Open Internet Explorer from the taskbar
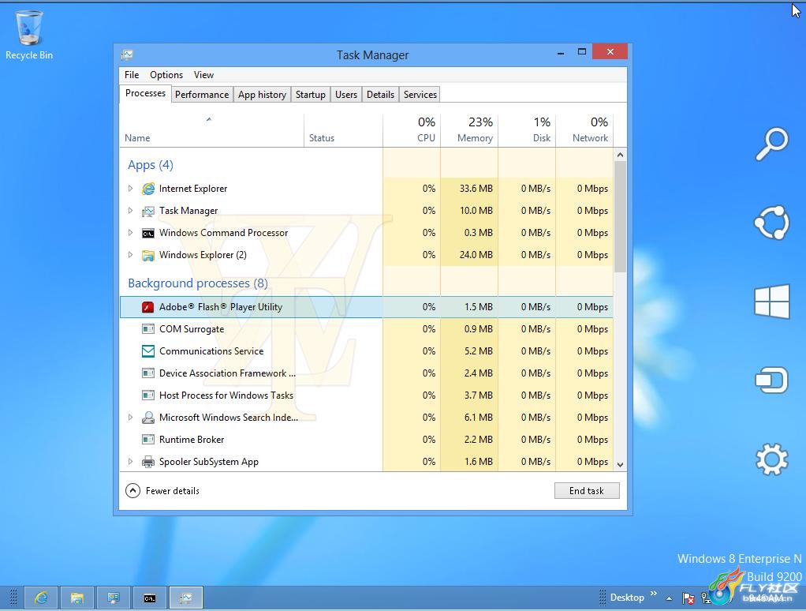806x611 pixels. (x=40, y=598)
